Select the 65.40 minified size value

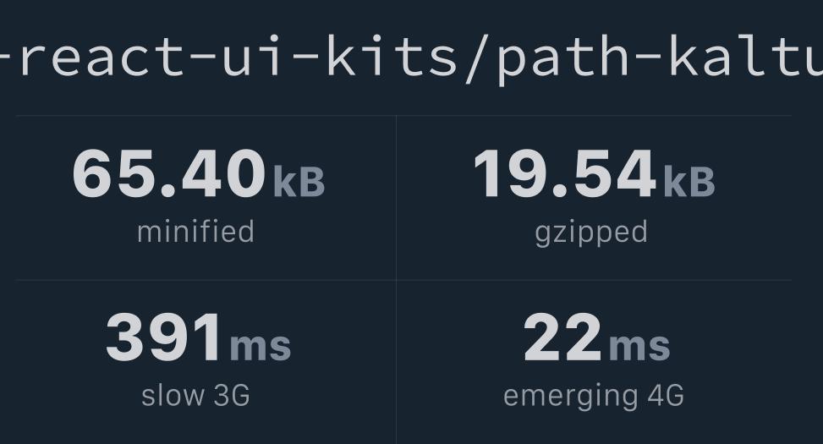pyautogui.click(x=169, y=173)
